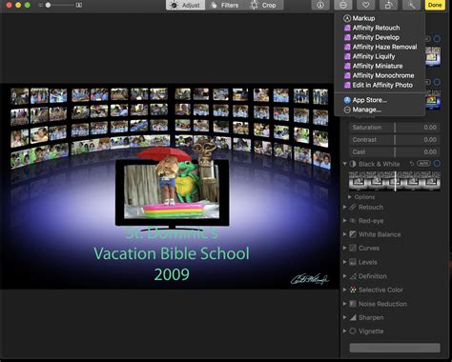
Task: Click the Markup pen icon in menu
Action: click(x=347, y=18)
